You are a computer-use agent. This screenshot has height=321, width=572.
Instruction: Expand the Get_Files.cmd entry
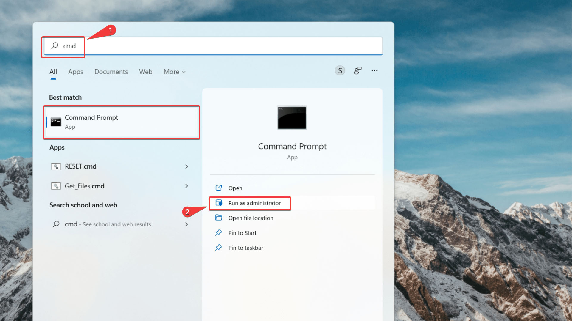tap(186, 186)
